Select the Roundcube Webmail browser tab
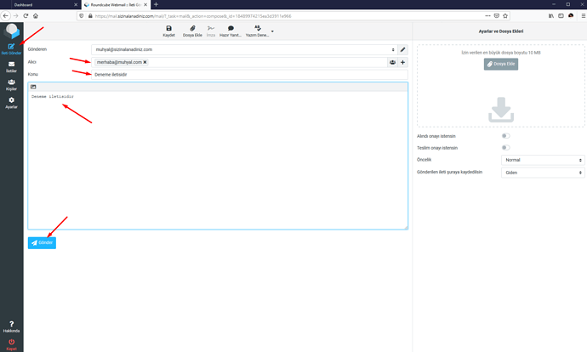This screenshot has width=587, height=352. [x=116, y=5]
